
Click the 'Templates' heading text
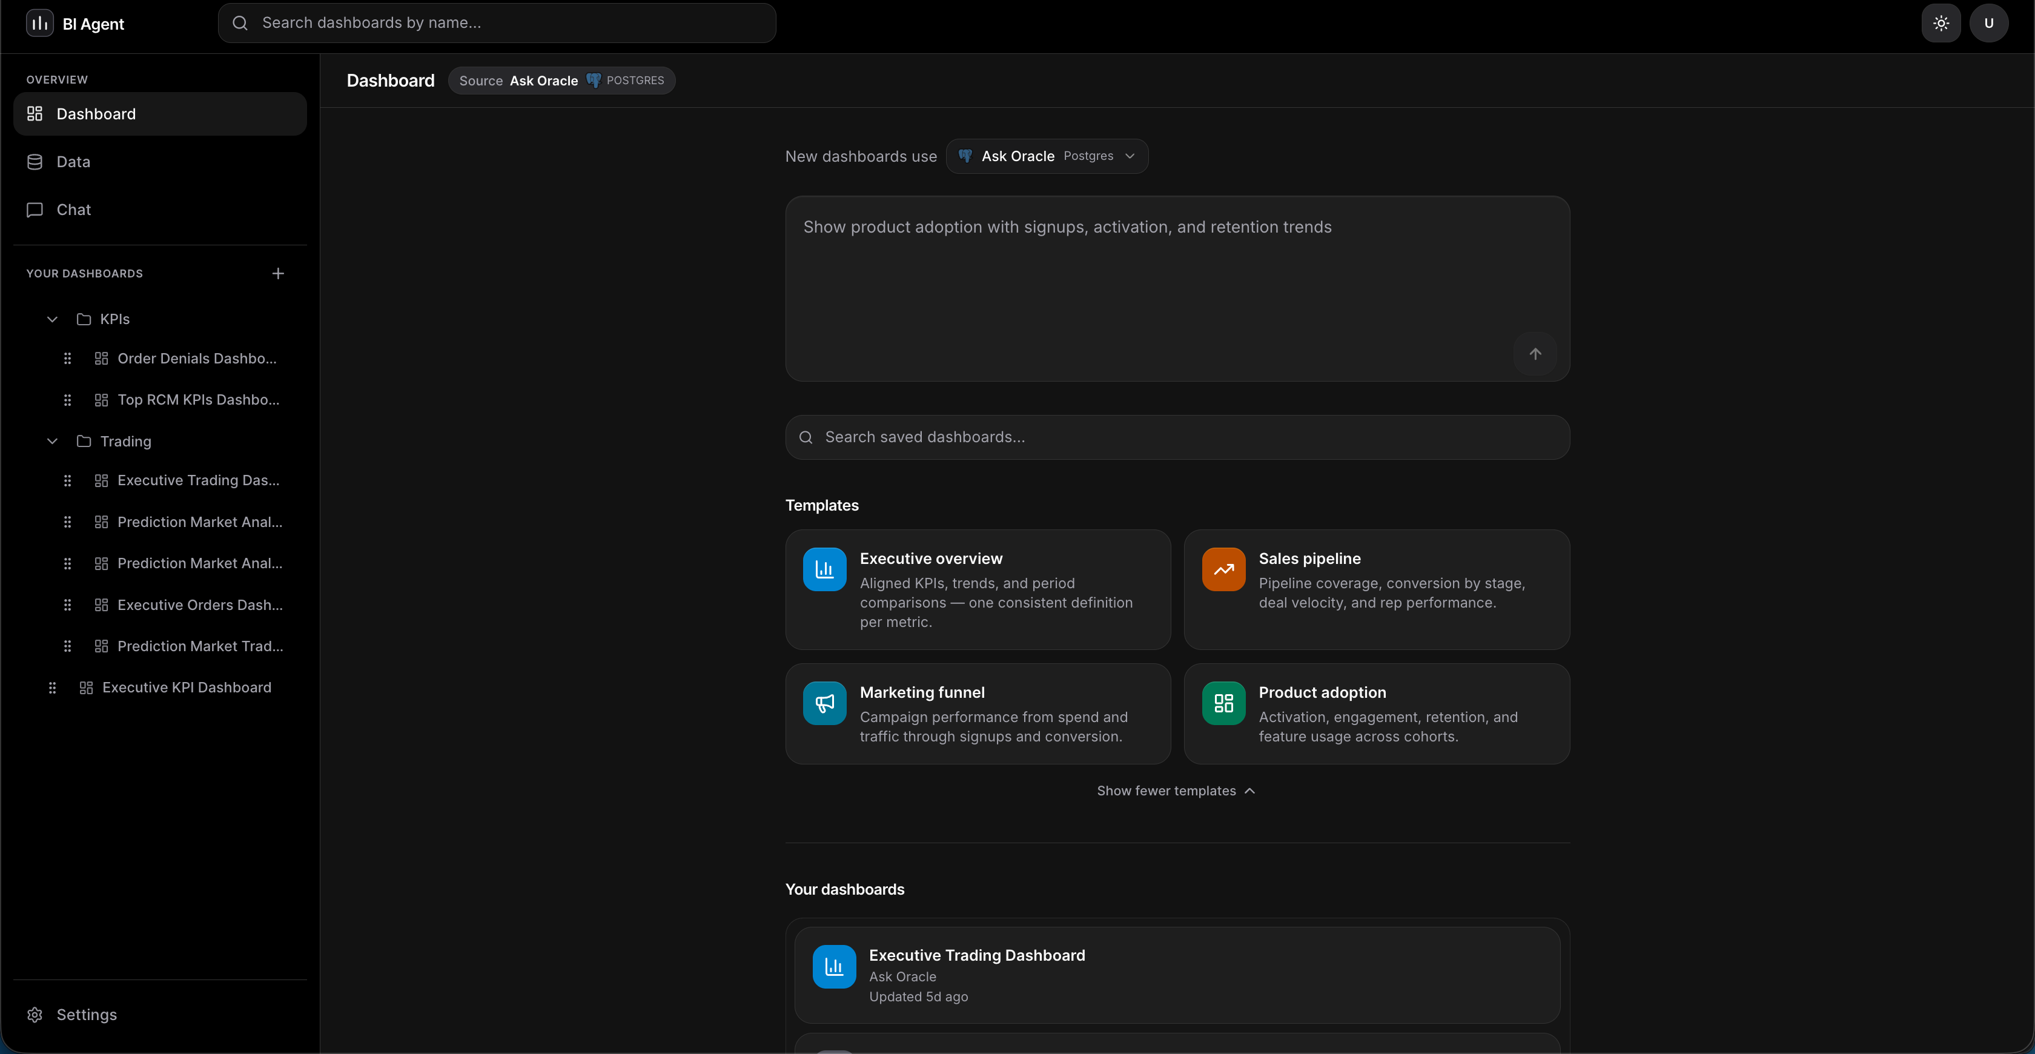[x=822, y=506]
